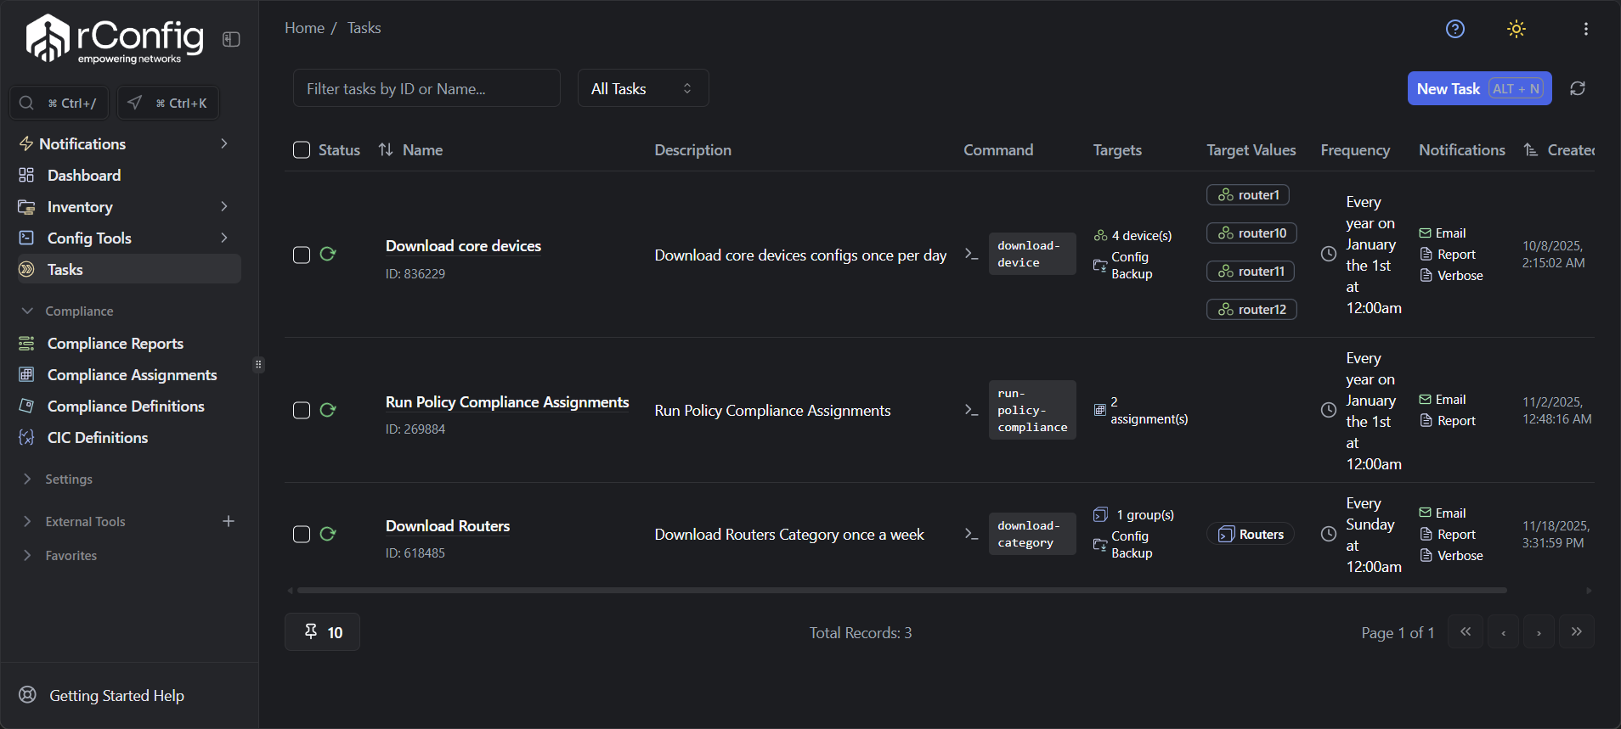Open the three-dot options menu
Viewport: 1621px width, 729px height.
pos(1586,29)
